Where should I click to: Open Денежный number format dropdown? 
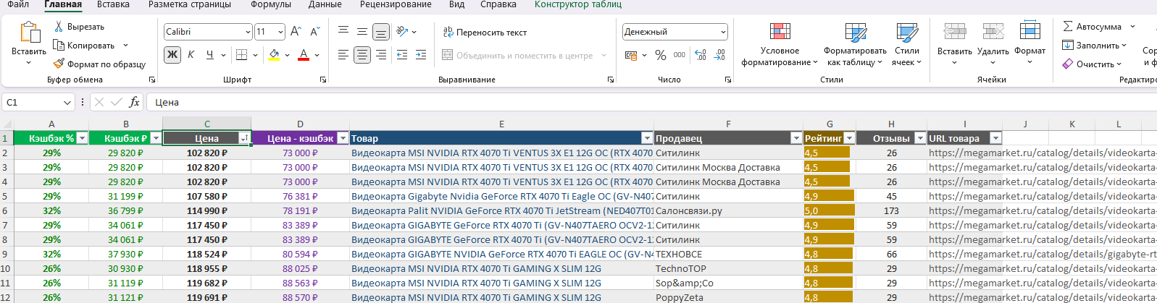[x=723, y=32]
